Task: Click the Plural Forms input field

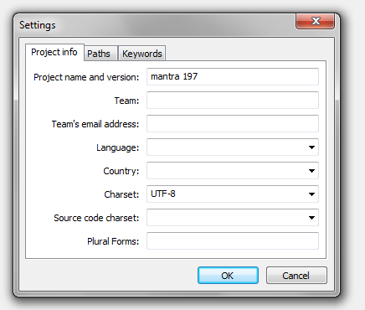Action: pos(233,240)
